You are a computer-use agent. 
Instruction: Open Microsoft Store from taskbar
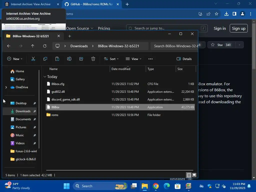point(178,186)
